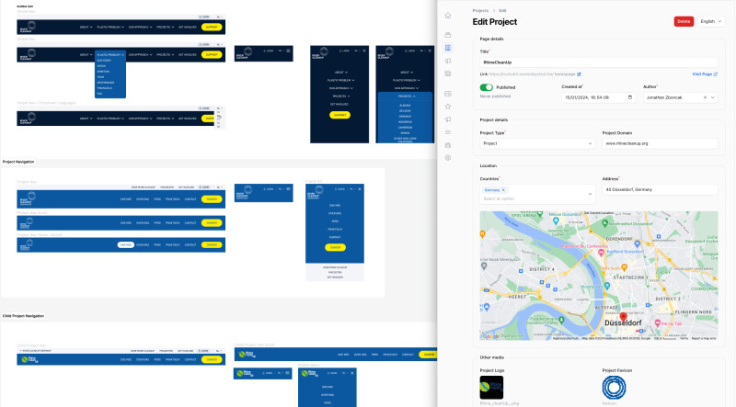The width and height of the screenshot is (736, 407).
Task: Open the star icon in sidebar
Action: pos(448,107)
